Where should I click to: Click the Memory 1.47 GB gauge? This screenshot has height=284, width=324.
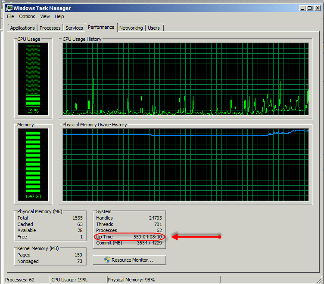point(33,165)
